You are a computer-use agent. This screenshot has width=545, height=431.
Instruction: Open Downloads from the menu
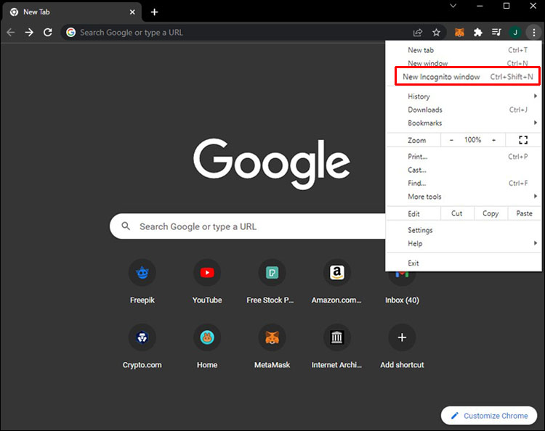click(x=464, y=110)
